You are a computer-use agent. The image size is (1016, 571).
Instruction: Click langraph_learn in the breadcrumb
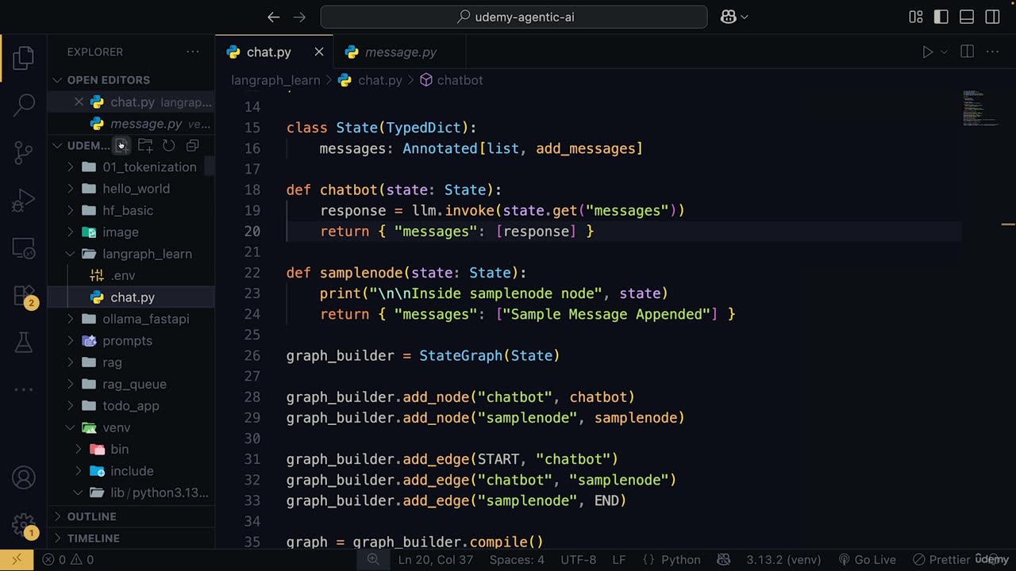[275, 80]
